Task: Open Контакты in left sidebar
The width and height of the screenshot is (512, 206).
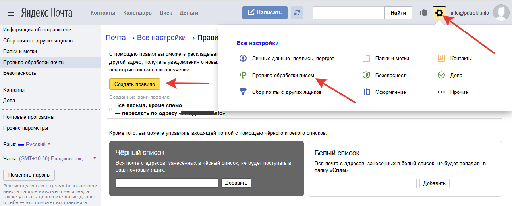Action: [14, 90]
